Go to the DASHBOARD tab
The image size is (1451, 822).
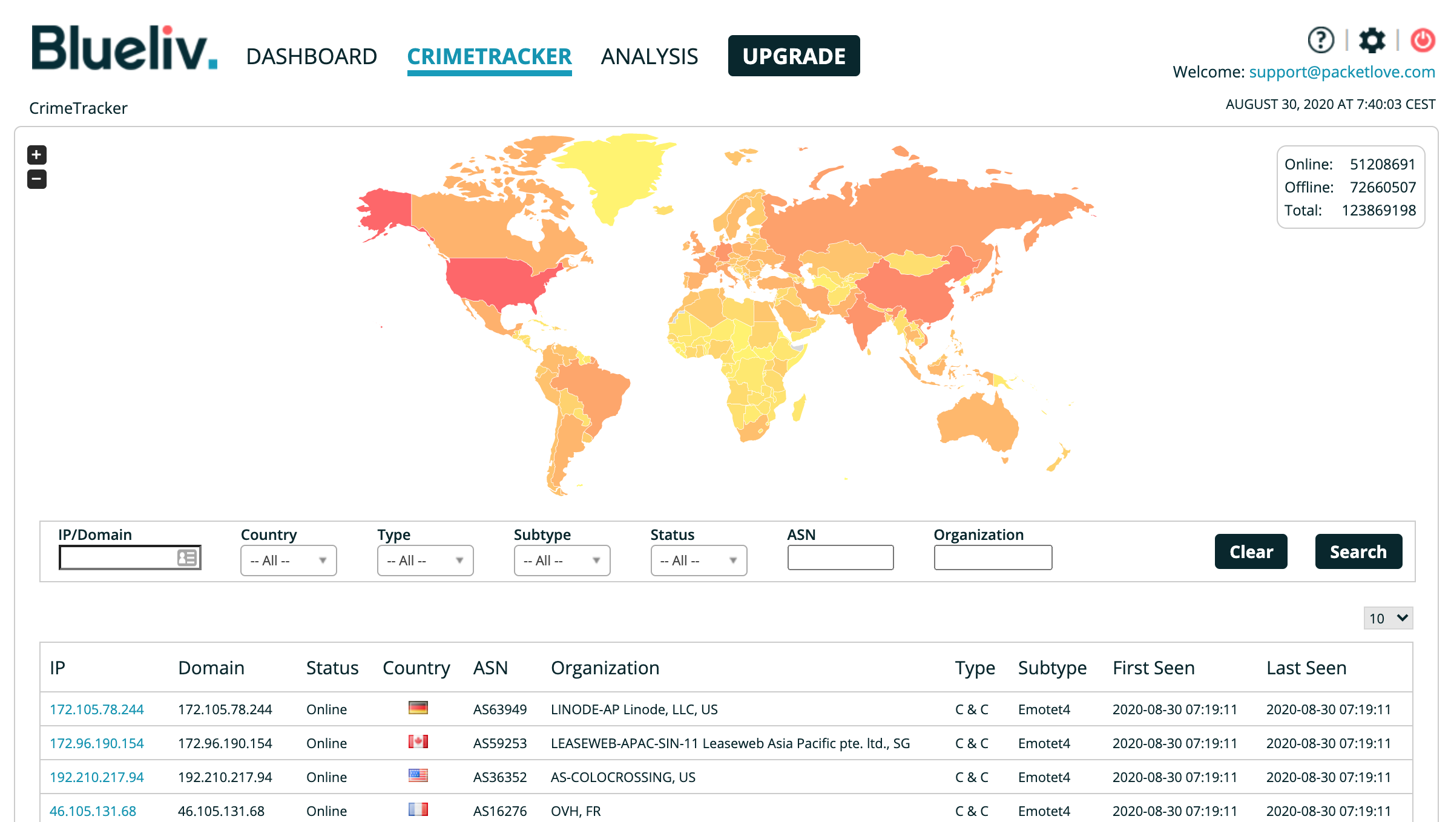pos(311,56)
